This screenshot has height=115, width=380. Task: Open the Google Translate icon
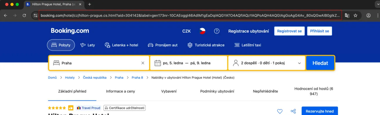click(x=347, y=15)
